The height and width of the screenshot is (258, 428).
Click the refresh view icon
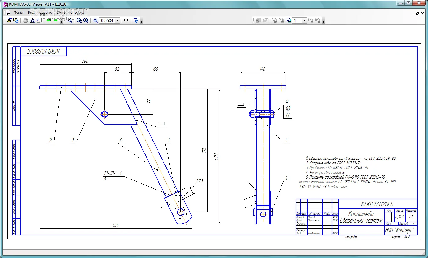[135, 20]
